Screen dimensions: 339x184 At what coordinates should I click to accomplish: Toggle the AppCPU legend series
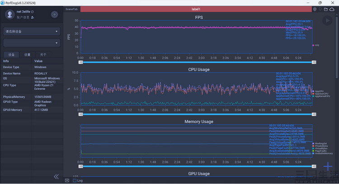point(318,91)
